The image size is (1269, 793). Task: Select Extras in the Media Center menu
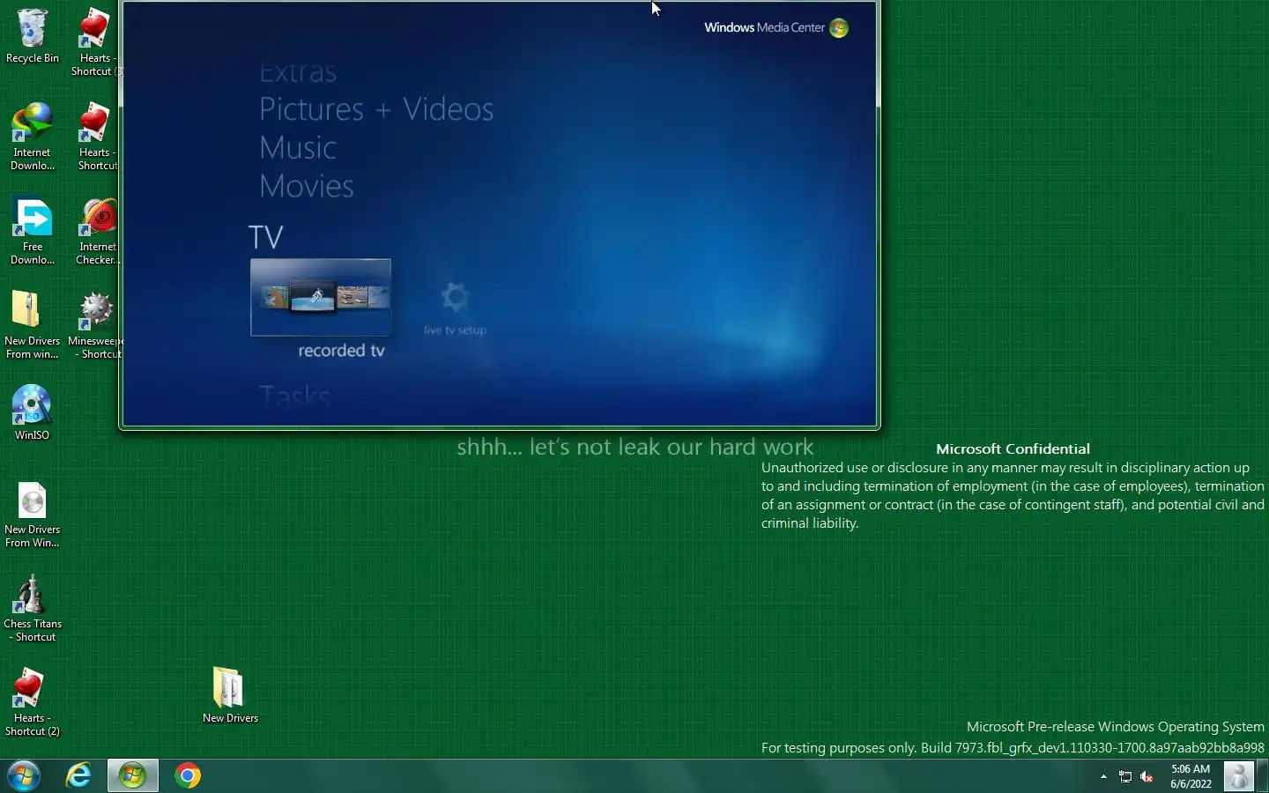click(298, 71)
